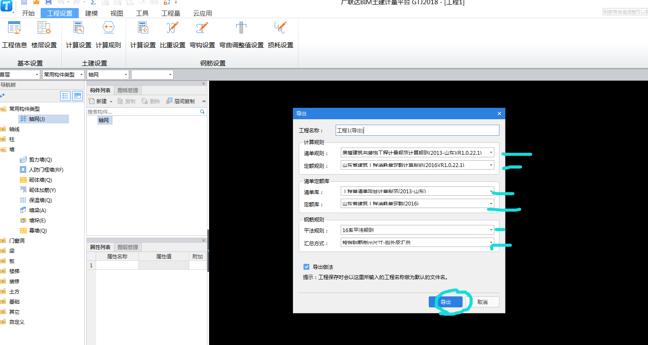Open 损耗设置 loss settings
This screenshot has height=345, width=648.
coord(281,35)
